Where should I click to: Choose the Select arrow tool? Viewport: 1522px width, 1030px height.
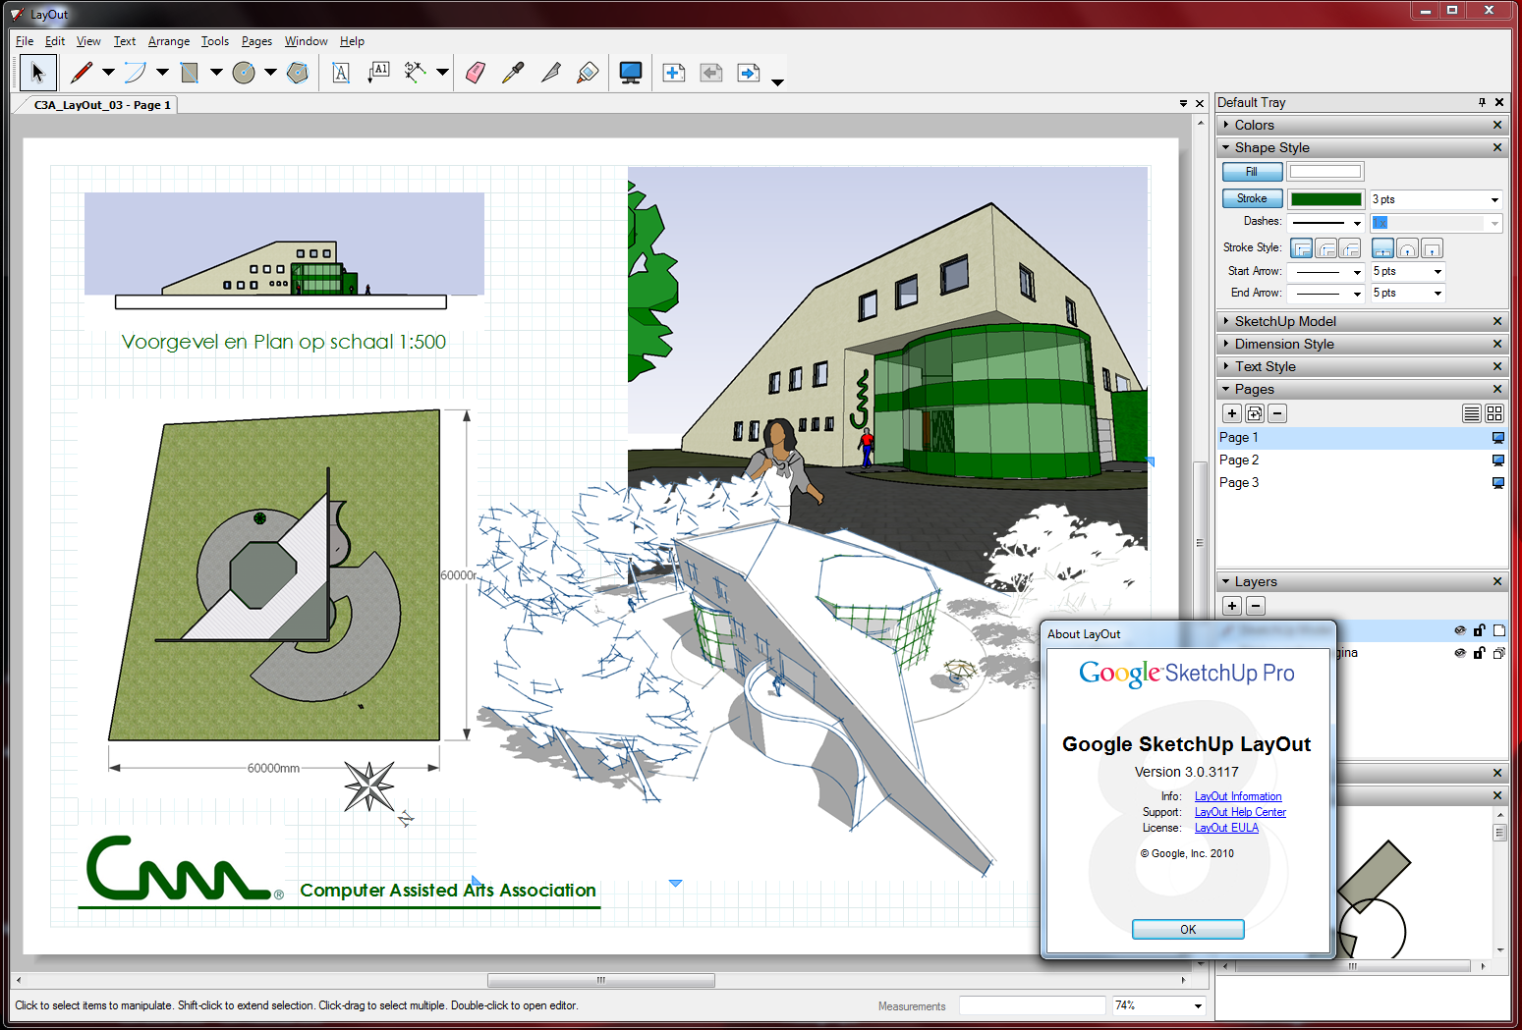pyautogui.click(x=38, y=73)
